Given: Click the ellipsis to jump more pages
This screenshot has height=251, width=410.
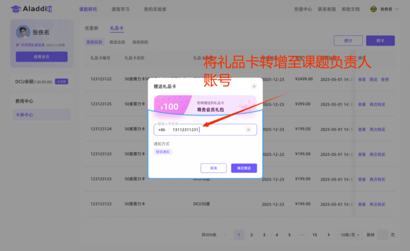Looking at the screenshot, I should (x=302, y=235).
